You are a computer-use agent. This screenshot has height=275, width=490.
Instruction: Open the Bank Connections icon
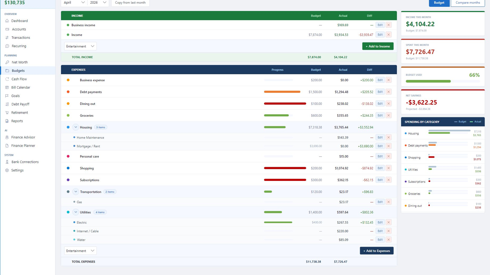tap(7, 162)
